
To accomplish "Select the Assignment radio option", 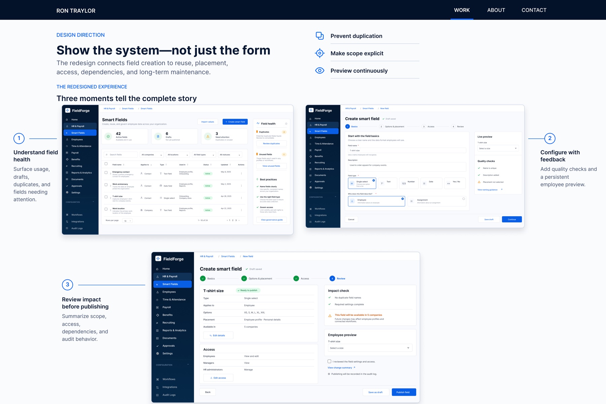I will coord(464,199).
